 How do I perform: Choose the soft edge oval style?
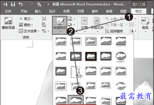click(121, 86)
